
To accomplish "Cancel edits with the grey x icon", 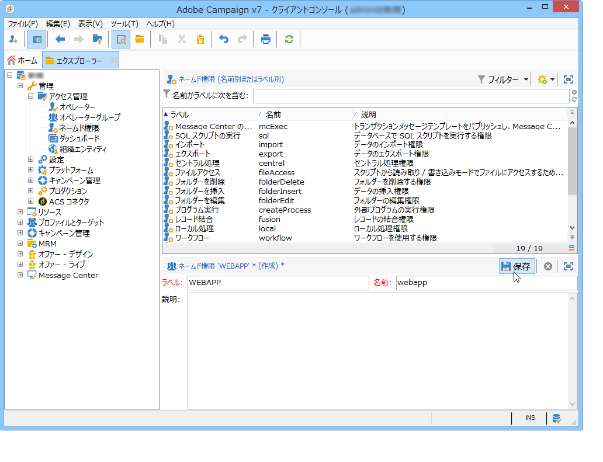I will (548, 266).
